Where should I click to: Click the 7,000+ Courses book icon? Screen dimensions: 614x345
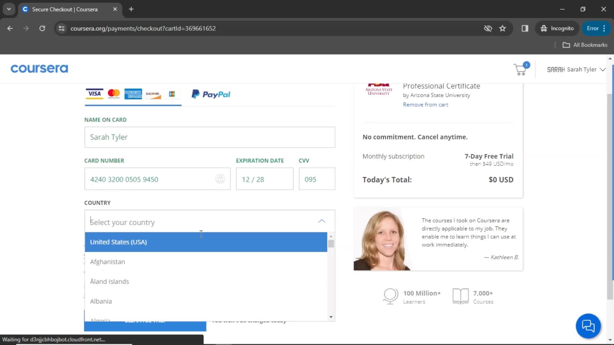[460, 296]
